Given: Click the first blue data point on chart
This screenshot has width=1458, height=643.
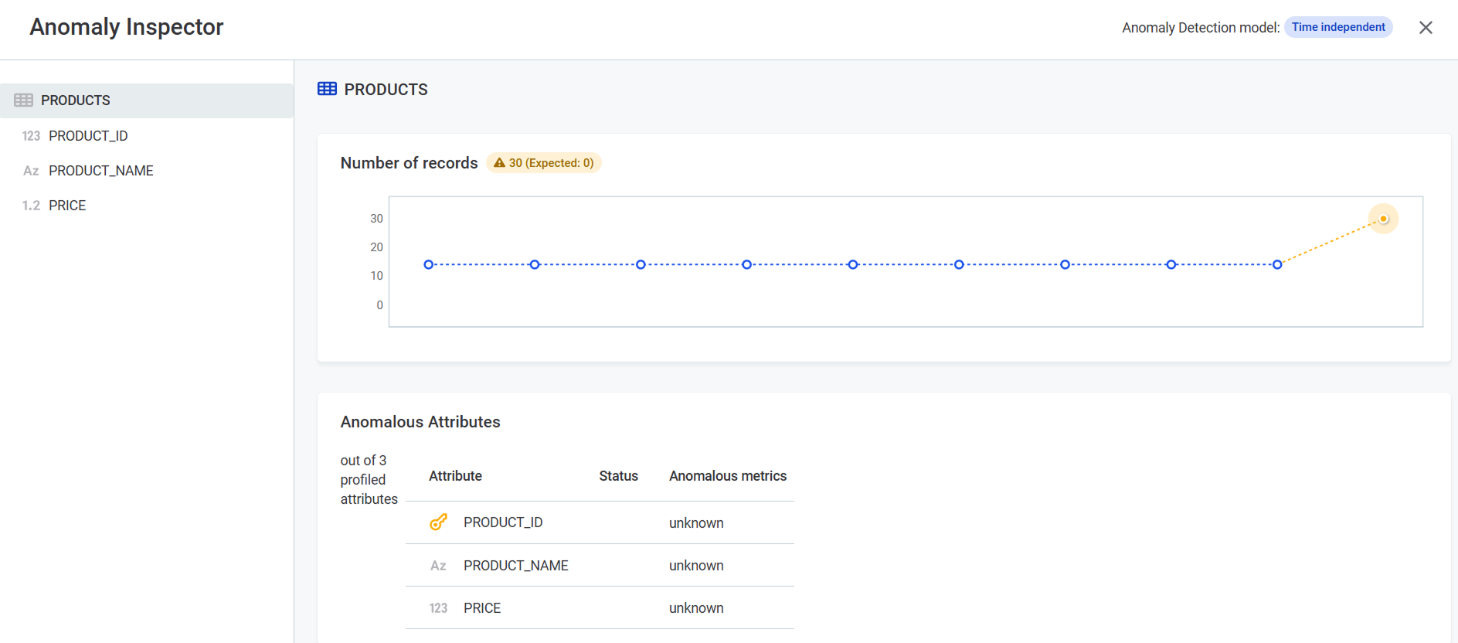Looking at the screenshot, I should pos(429,264).
